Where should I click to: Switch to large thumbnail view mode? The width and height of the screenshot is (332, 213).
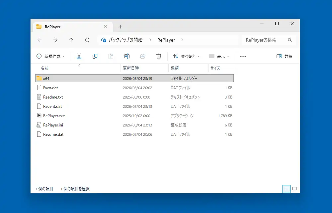click(x=294, y=189)
